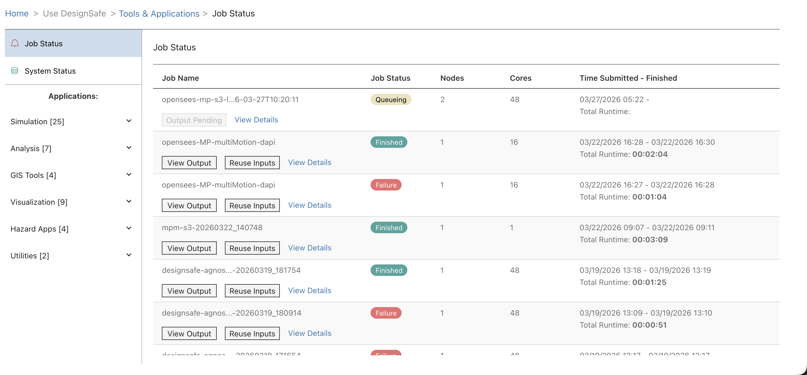View Details of finished opensees-MP-multiMotion-dapi job
Viewport: 807px width, 375px height.
coord(310,163)
